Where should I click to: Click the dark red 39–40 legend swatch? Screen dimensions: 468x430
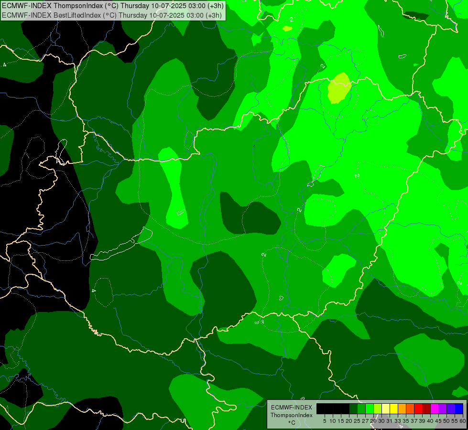coord(426,408)
